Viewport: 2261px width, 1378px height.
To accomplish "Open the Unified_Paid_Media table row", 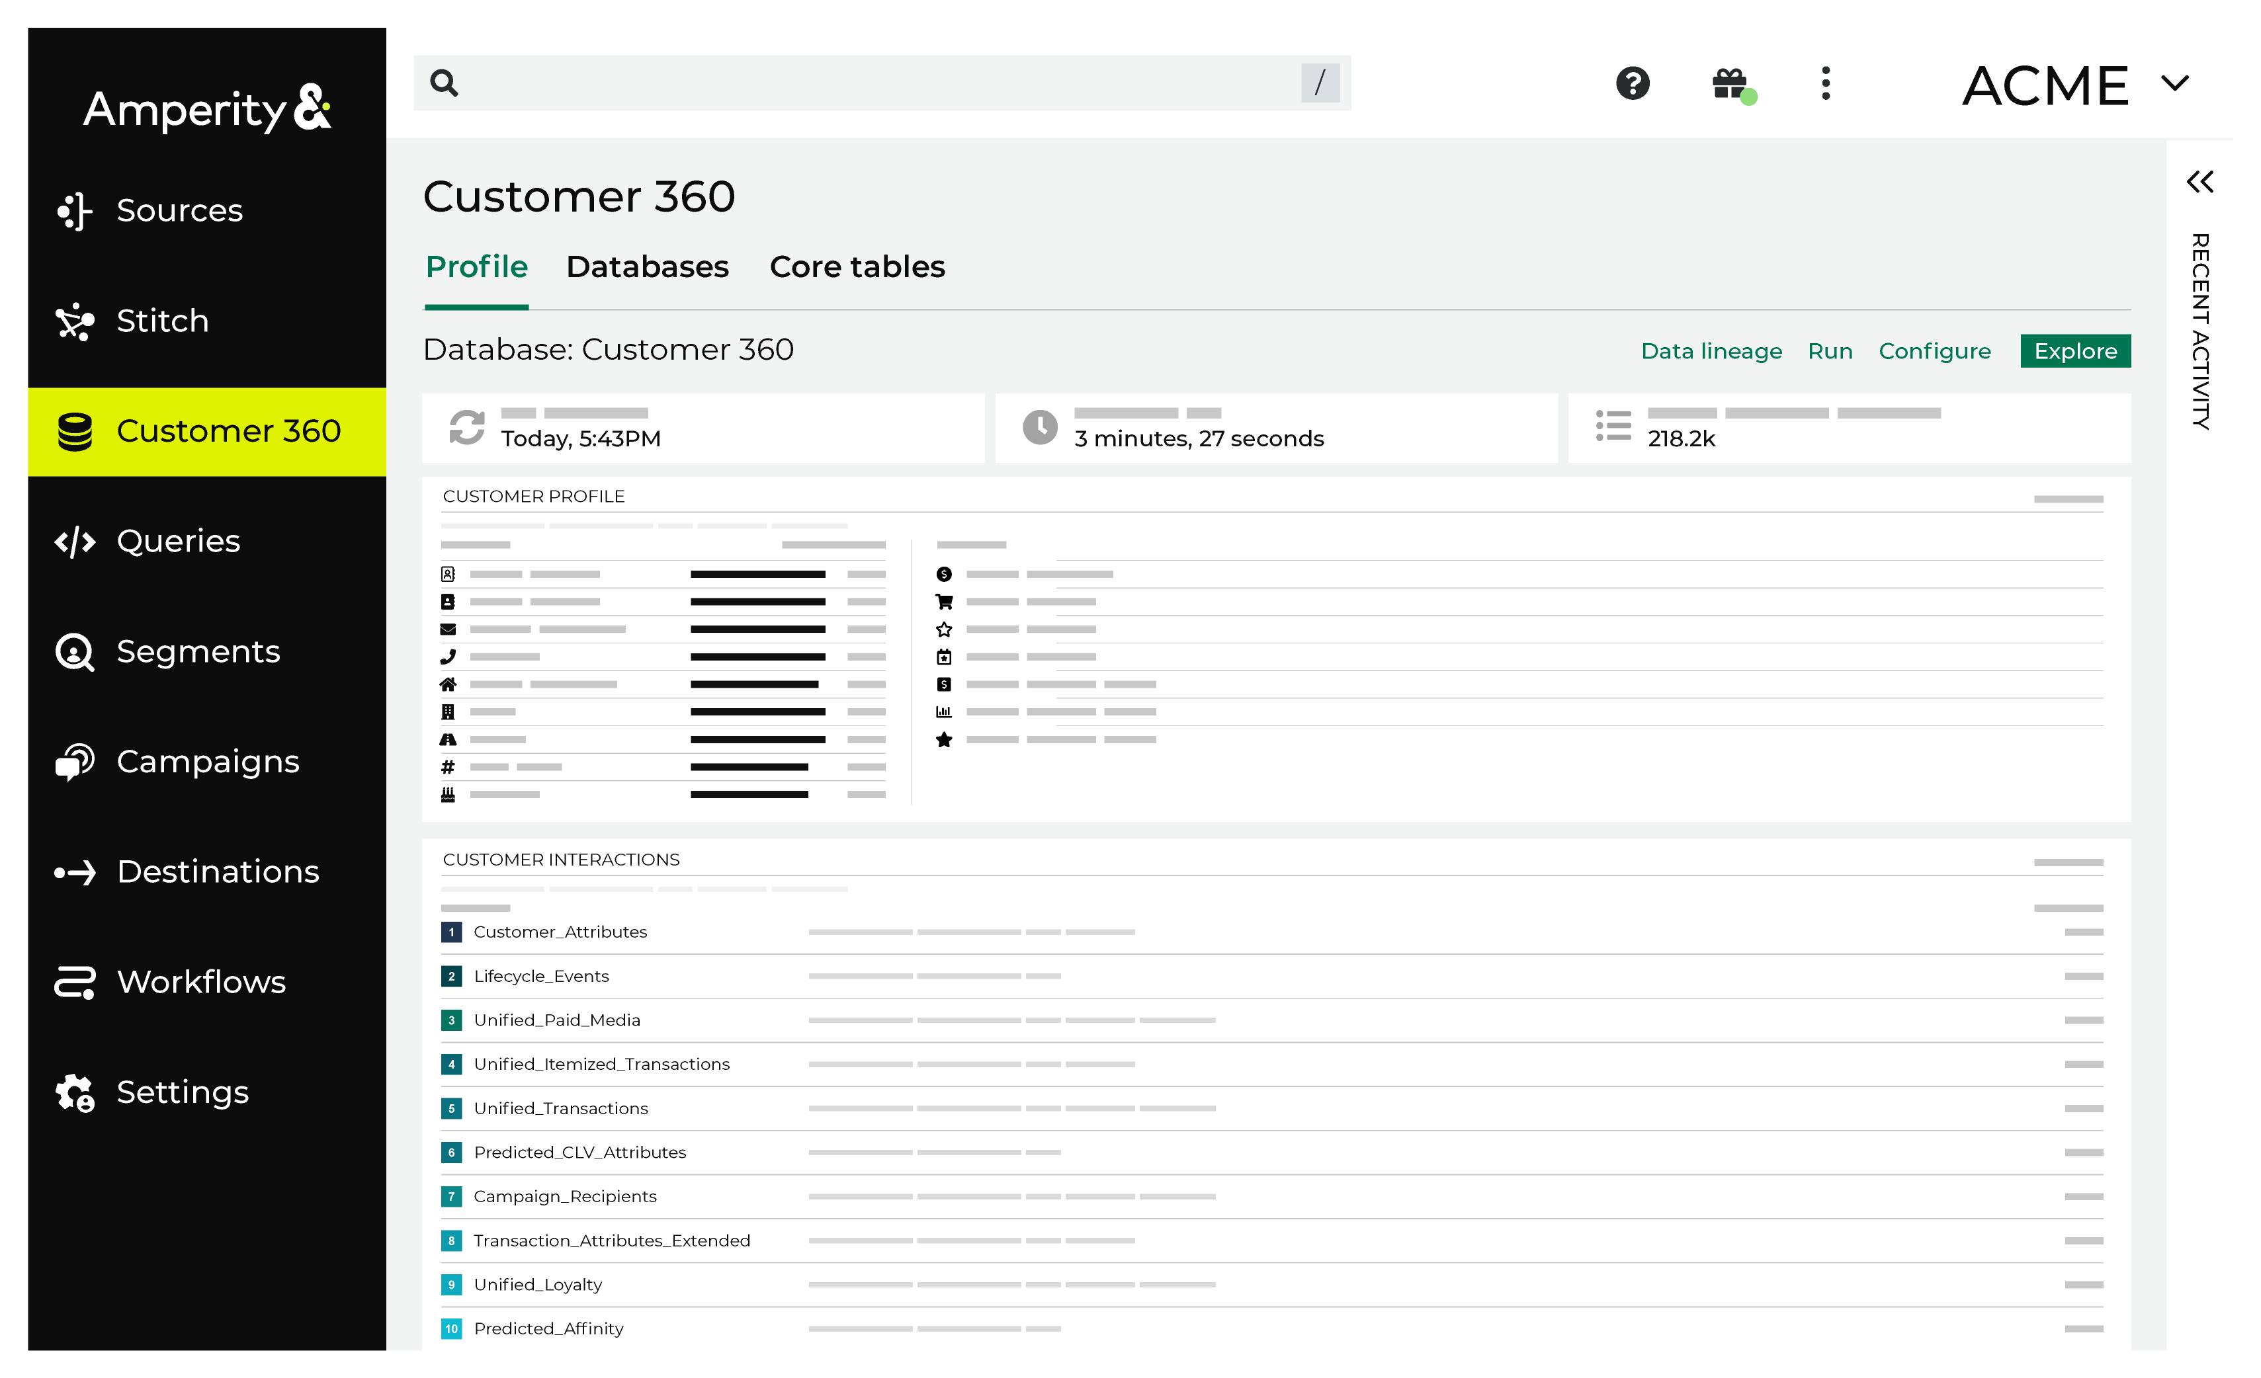I will tap(1271, 1020).
